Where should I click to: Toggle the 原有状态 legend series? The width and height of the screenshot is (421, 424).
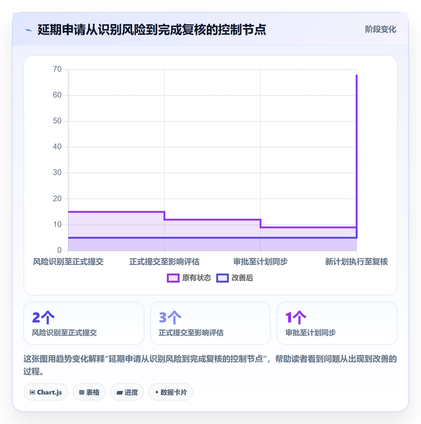point(189,278)
